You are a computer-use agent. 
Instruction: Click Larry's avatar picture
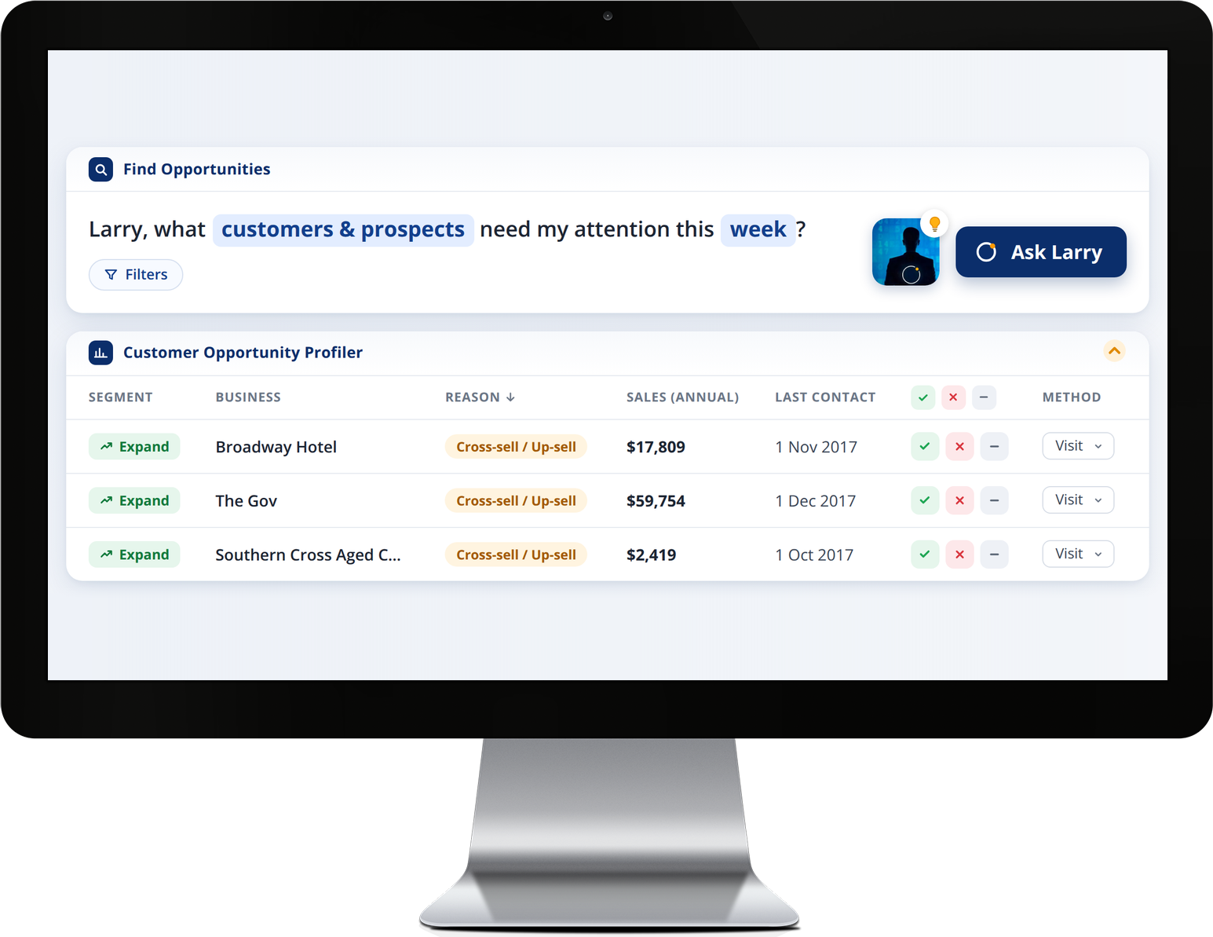[x=905, y=252]
